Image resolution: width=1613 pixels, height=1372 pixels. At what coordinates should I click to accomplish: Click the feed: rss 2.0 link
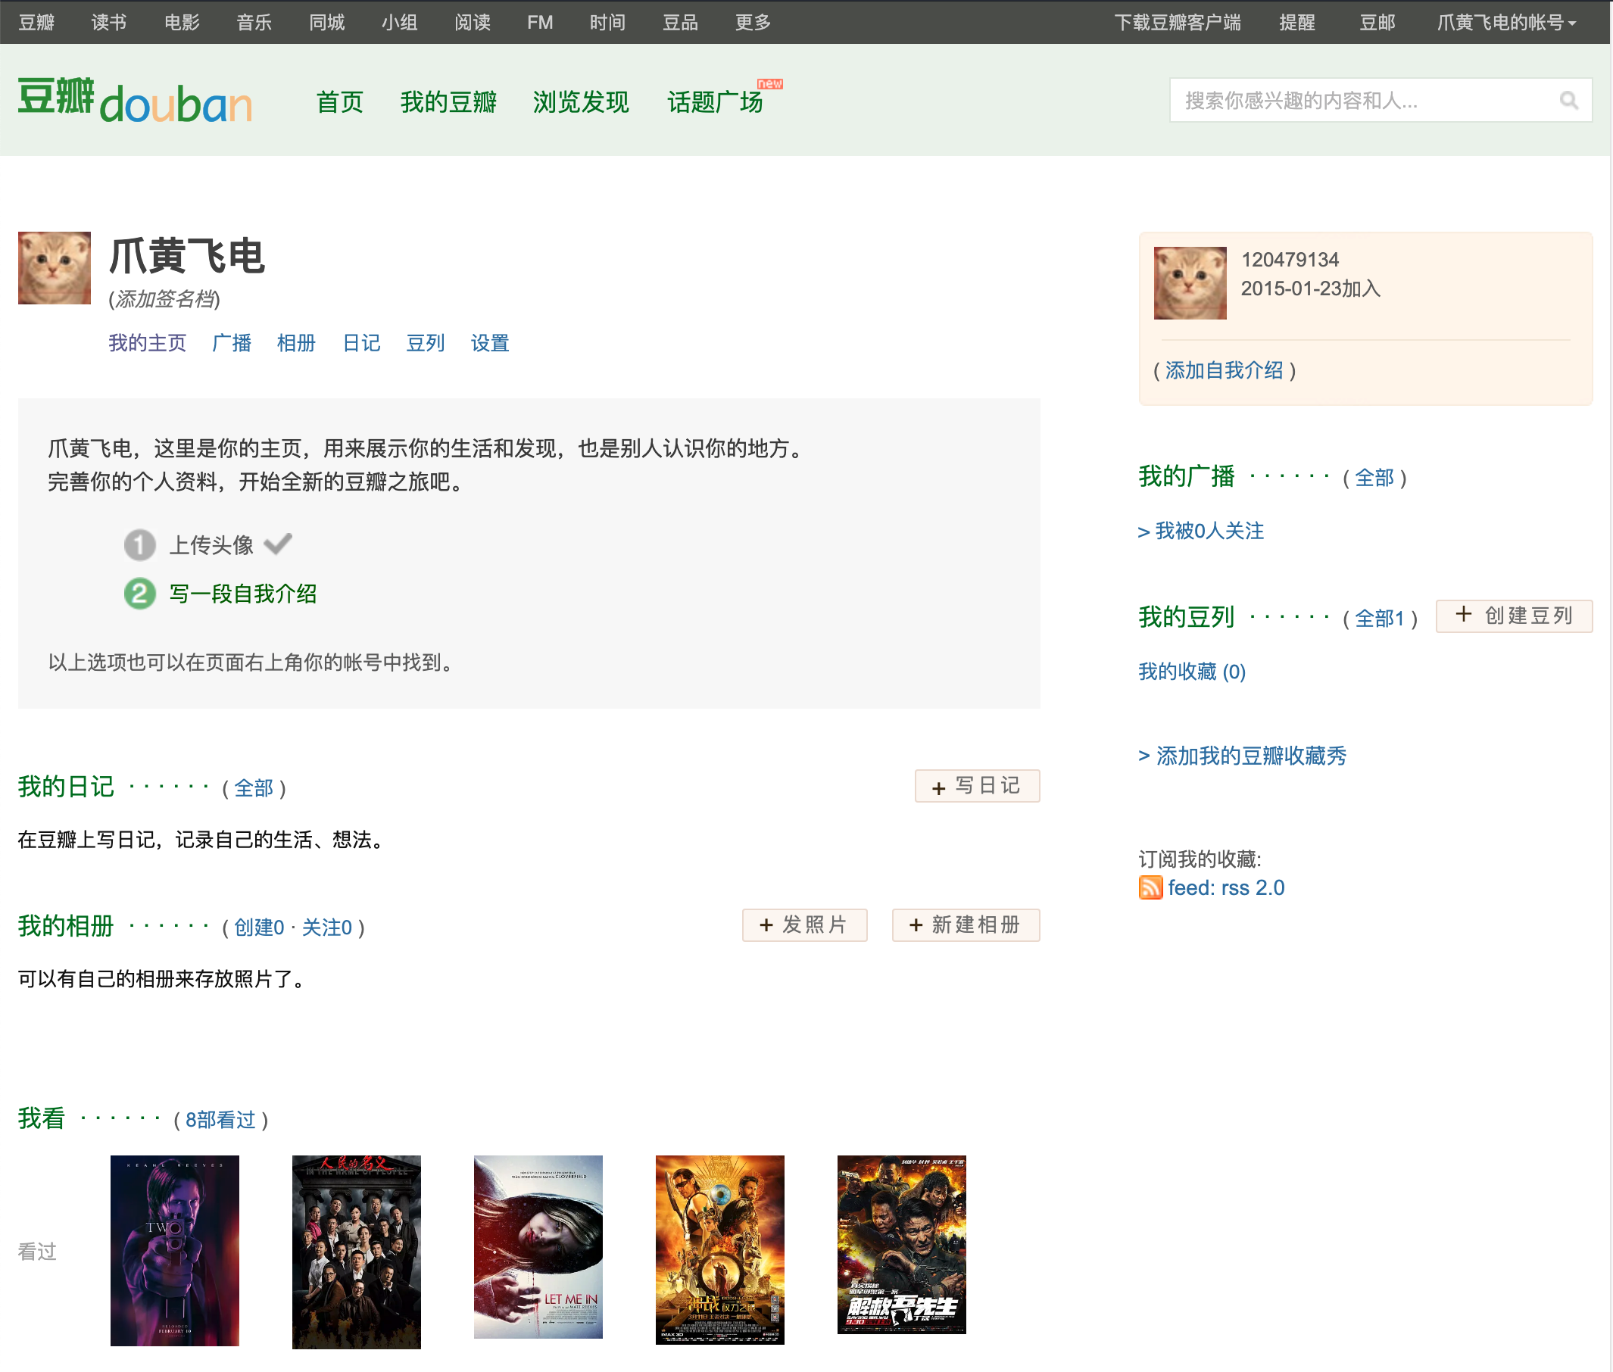[1227, 887]
